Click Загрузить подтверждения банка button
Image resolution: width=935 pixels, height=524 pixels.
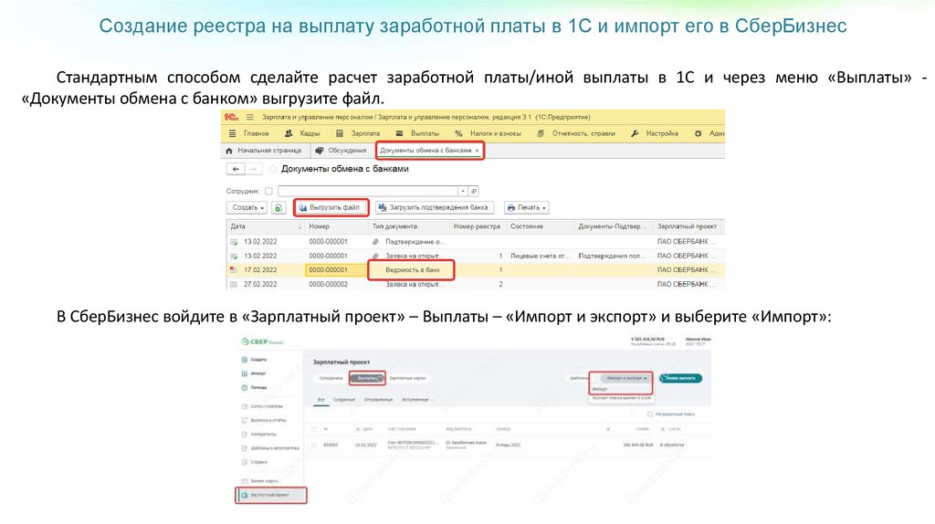[x=434, y=207]
